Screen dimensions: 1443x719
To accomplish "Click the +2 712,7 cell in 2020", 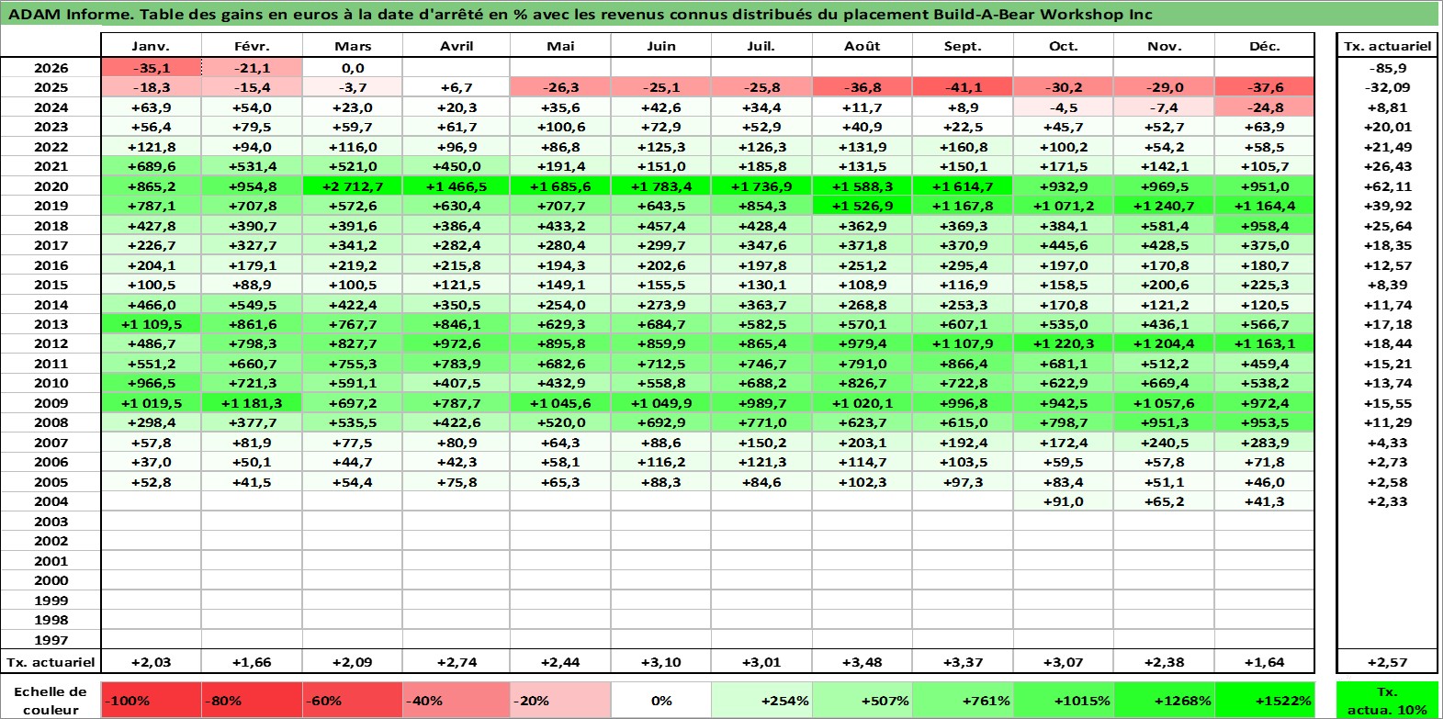I will tap(353, 186).
